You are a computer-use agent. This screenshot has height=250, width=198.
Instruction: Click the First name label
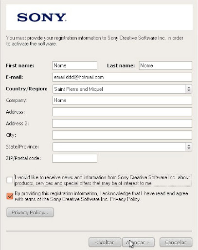tap(20, 65)
